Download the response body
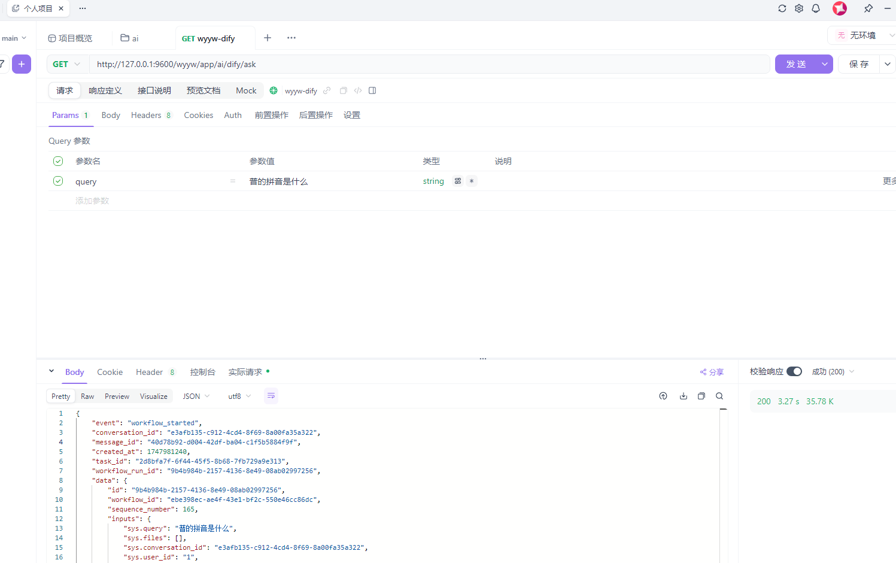Image resolution: width=896 pixels, height=563 pixels. pyautogui.click(x=684, y=396)
